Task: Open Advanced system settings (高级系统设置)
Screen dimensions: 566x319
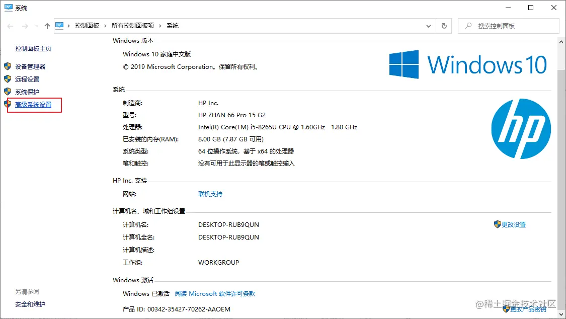Action: coord(33,105)
